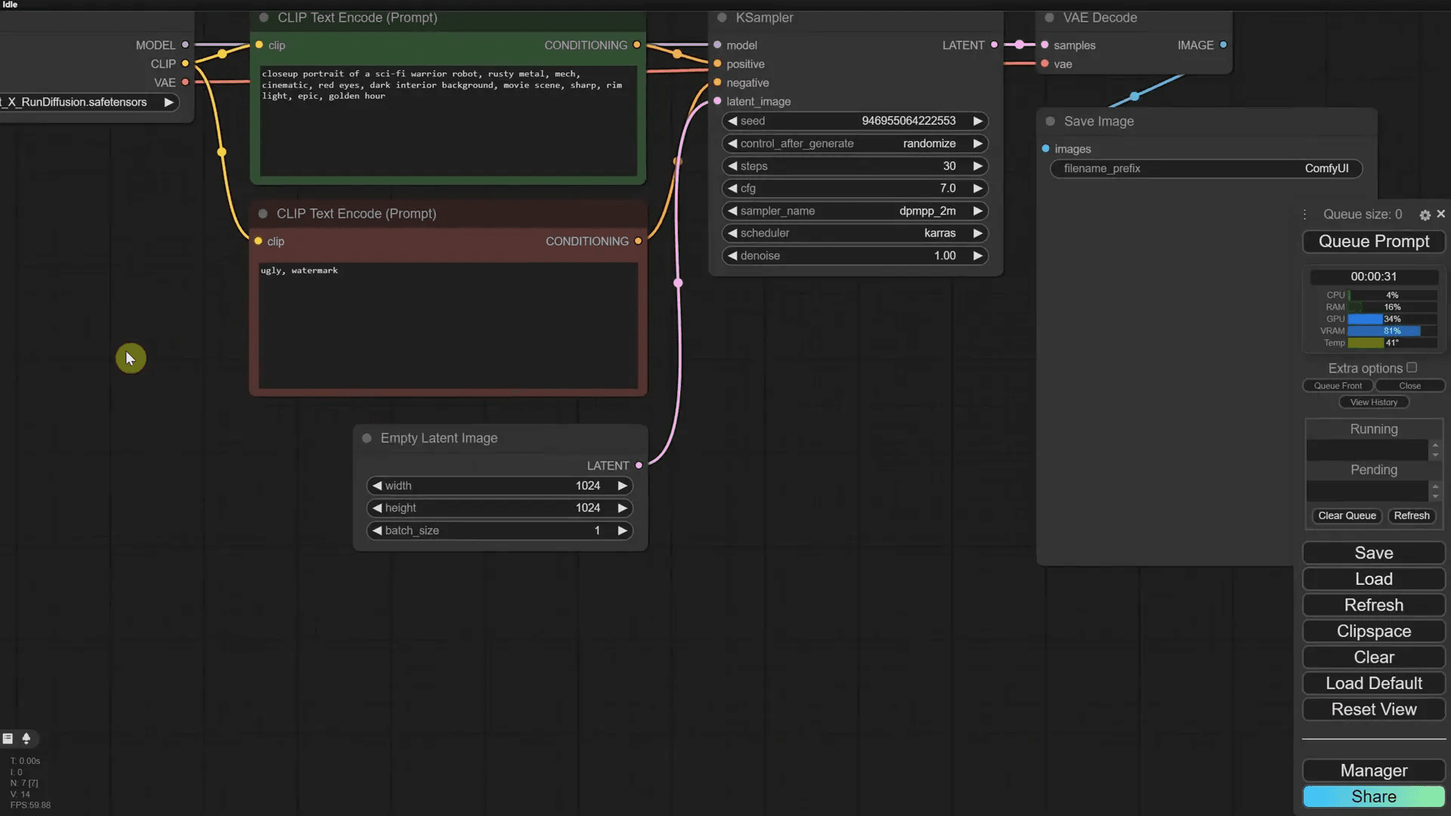The height and width of the screenshot is (816, 1451).
Task: Pick next checkpoint via RunDiffusion arrow
Action: point(169,102)
